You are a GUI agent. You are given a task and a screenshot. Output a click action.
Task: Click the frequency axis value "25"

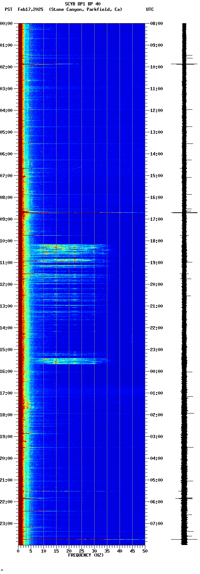[82, 551]
